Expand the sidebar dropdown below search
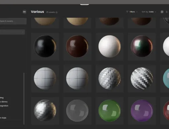The height and width of the screenshot is (129, 169). point(13,32)
